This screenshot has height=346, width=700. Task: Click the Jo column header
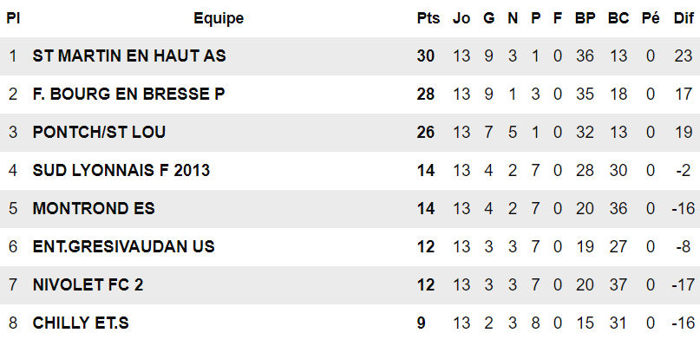(461, 18)
